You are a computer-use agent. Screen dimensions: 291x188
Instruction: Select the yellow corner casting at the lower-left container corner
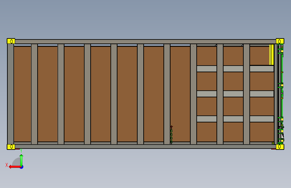(x=11, y=147)
